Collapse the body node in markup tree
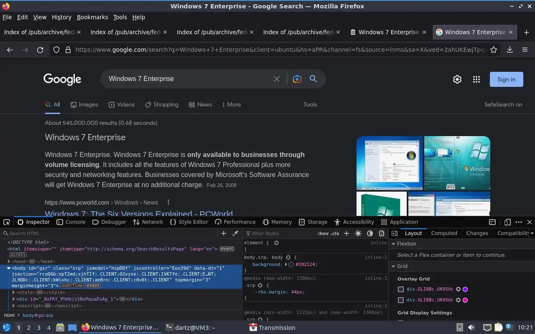The image size is (535, 334). (x=9, y=268)
